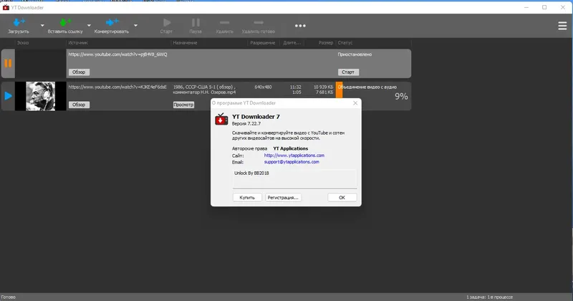Click the video thumbnail of the second task

[x=41, y=96]
